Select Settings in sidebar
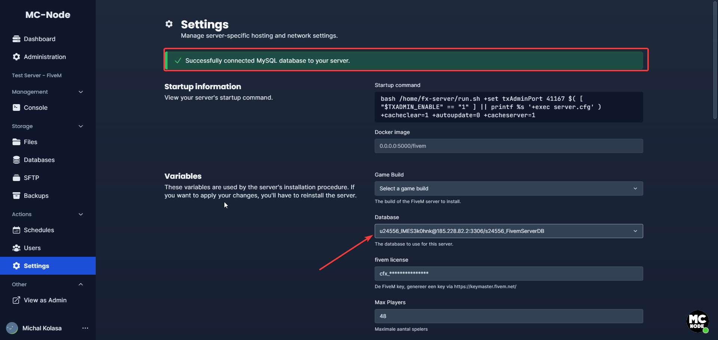The image size is (718, 340). click(x=48, y=266)
